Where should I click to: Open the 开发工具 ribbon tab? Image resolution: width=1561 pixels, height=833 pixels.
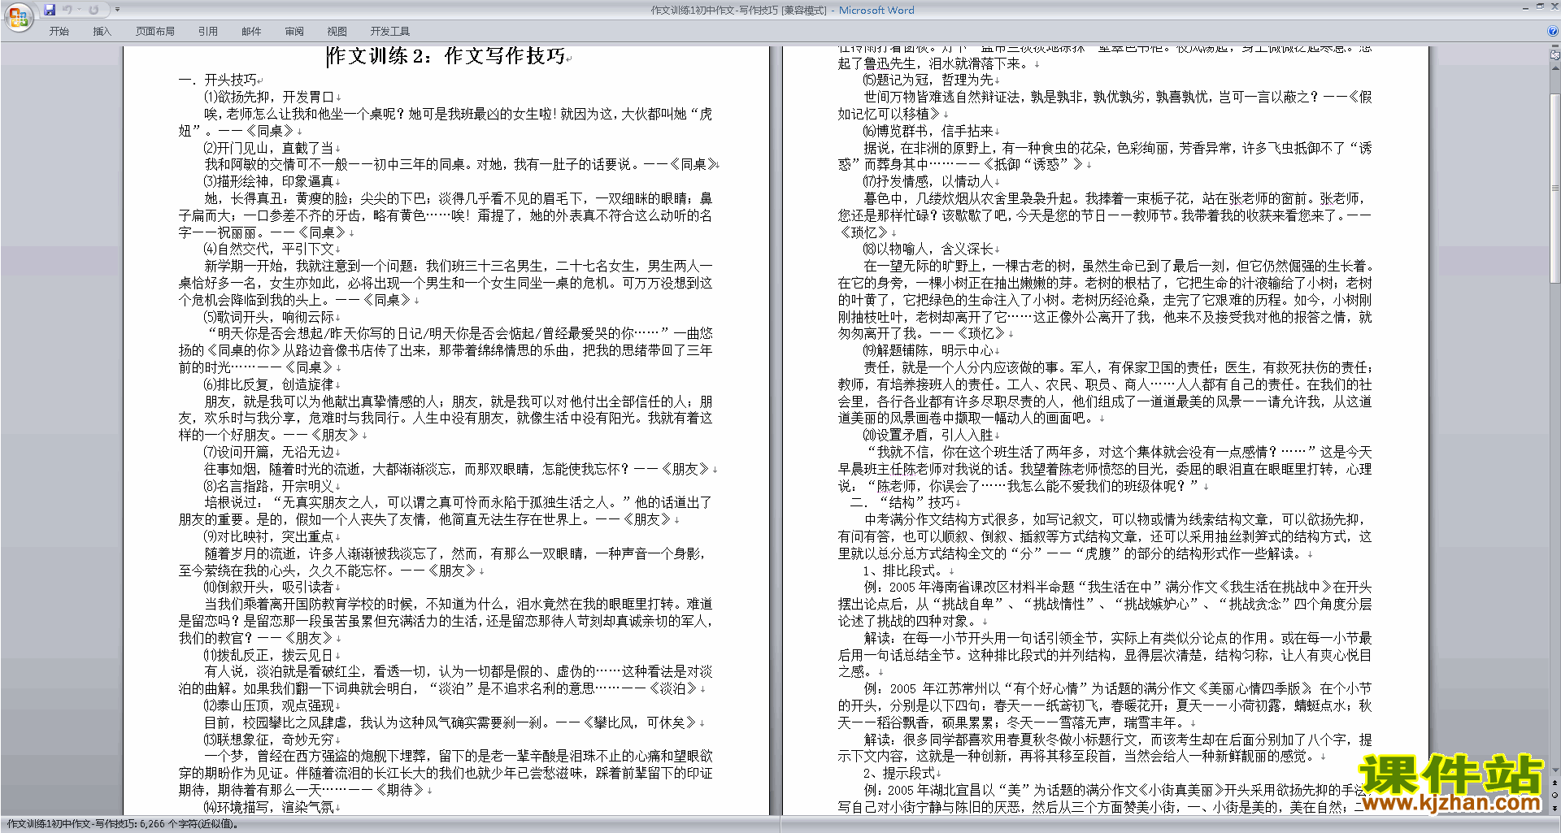tap(389, 32)
